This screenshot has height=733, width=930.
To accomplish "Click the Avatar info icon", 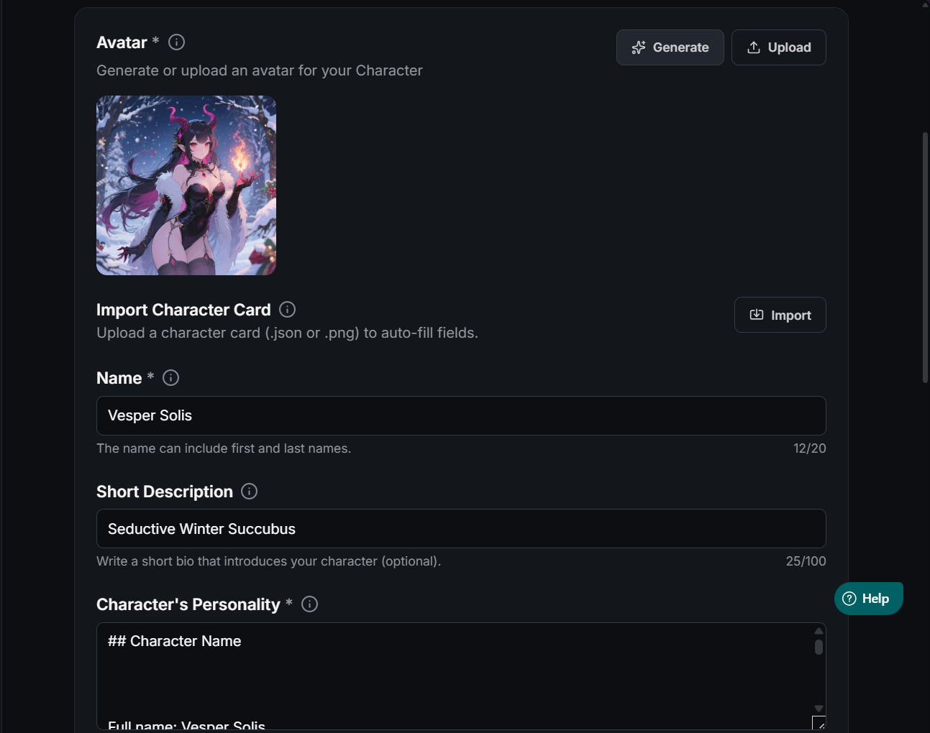I will pyautogui.click(x=176, y=42).
